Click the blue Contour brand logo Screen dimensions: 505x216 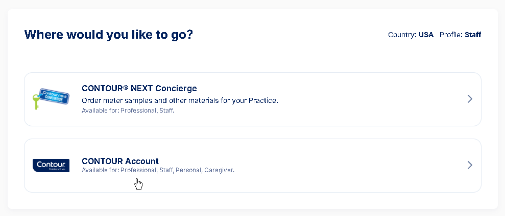coord(51,165)
